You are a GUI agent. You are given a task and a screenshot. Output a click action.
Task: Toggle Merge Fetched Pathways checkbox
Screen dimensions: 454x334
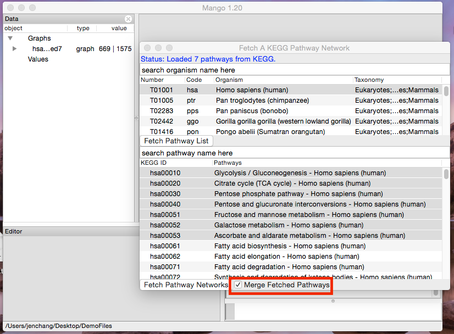point(238,285)
